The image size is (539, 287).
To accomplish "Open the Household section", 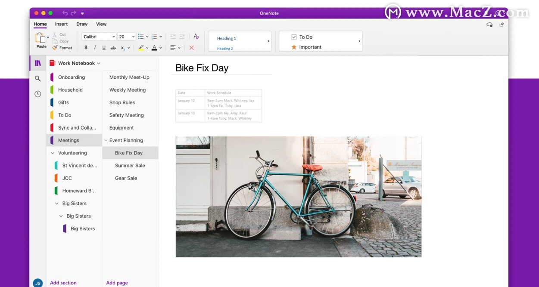I will (74, 90).
